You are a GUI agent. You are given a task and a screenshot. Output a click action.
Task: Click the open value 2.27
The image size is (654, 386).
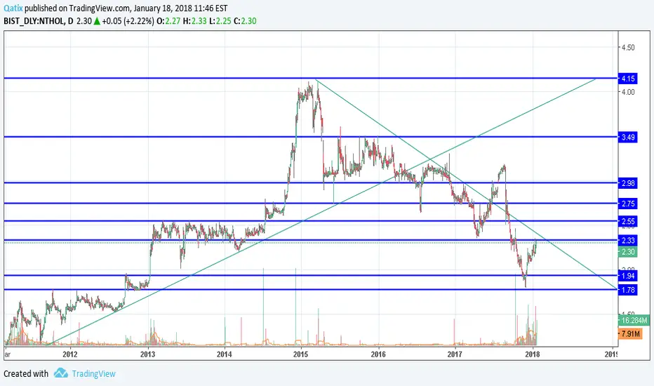point(173,21)
